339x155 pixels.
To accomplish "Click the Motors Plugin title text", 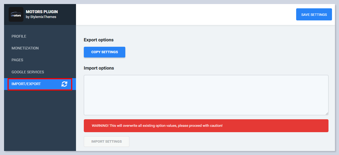I will click(x=42, y=12).
